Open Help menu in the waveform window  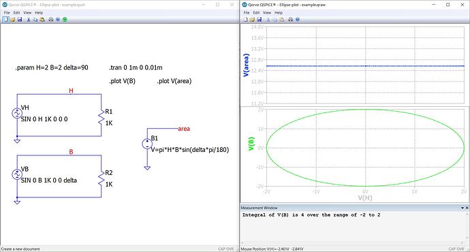[279, 12]
